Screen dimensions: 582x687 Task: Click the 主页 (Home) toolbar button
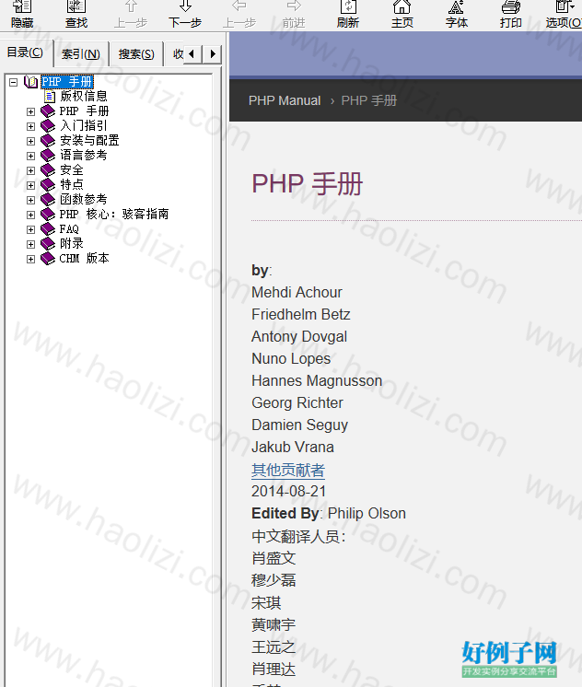click(402, 14)
